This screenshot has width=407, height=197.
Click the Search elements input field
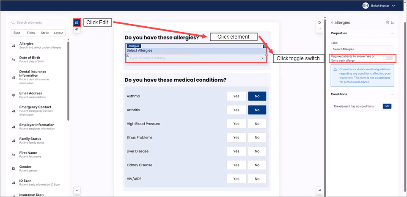tap(38, 22)
